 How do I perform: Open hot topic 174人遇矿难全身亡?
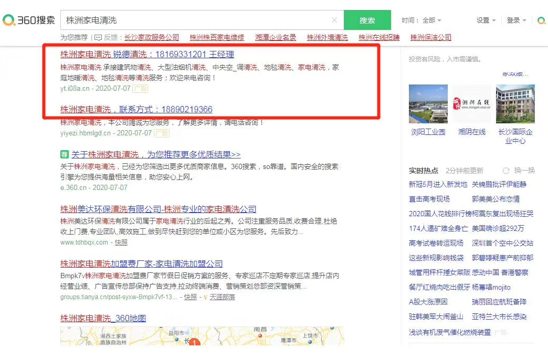point(438,228)
